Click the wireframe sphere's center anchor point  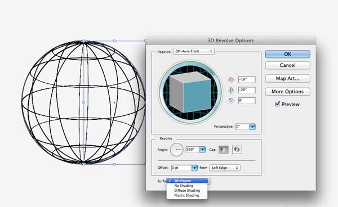click(x=83, y=102)
